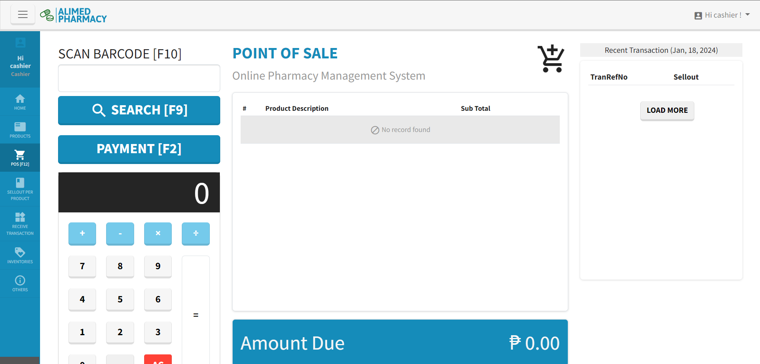Toggle the sidebar with the hamburger menu

(23, 14)
